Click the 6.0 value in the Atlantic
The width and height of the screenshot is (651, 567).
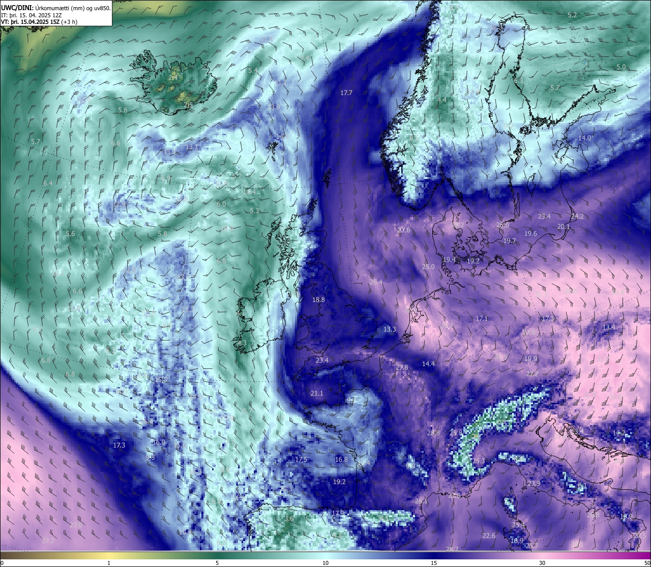[x=221, y=204]
